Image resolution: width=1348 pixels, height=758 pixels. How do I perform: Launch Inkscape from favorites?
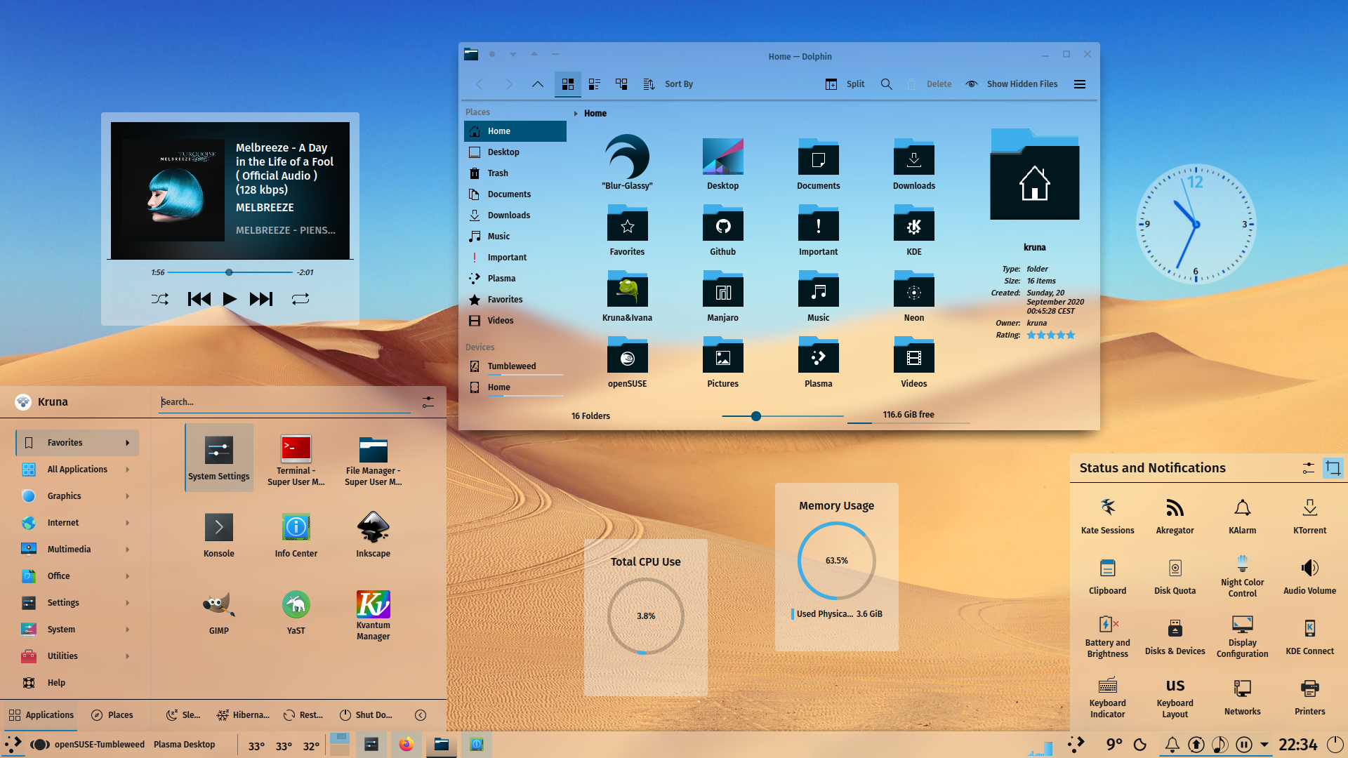click(373, 535)
